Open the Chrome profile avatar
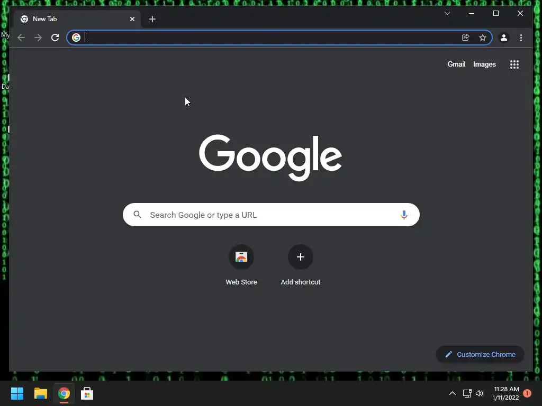This screenshot has height=406, width=542. (x=504, y=38)
